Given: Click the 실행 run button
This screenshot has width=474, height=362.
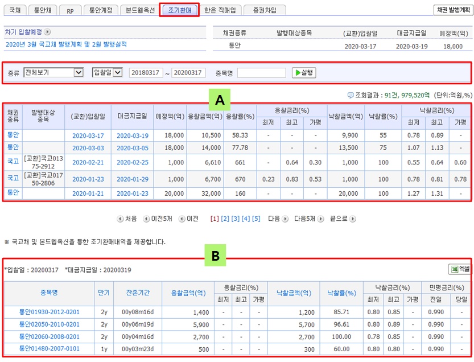Looking at the screenshot, I should pos(304,73).
